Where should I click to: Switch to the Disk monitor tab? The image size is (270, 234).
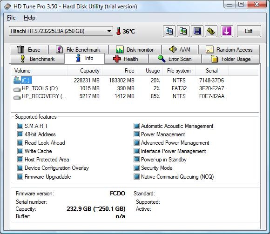coord(135,50)
